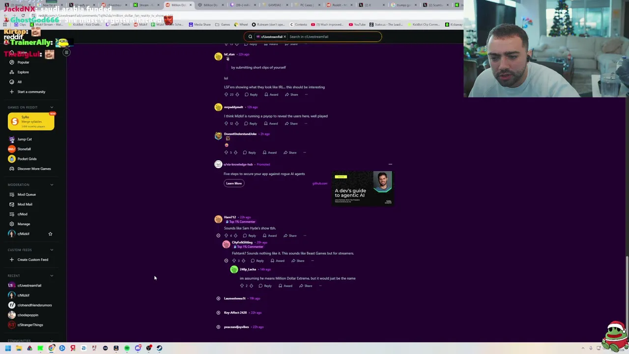
Task: Share DoesntUnderstandJoke's comment
Action: (290, 152)
